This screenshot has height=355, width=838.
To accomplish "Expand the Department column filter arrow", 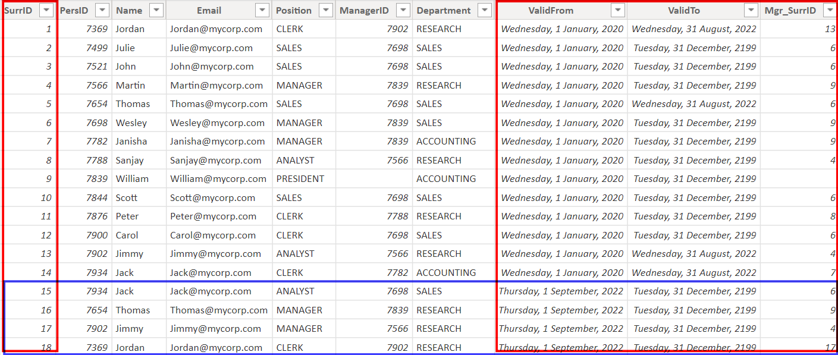I will (x=485, y=10).
